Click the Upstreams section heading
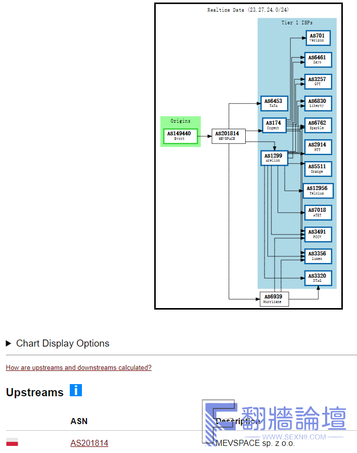Image resolution: width=357 pixels, height=453 pixels. [34, 392]
